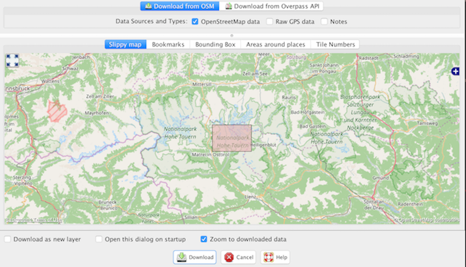Click the Zell am Ziller map label
Screen dimensions: 466x267
[100, 97]
